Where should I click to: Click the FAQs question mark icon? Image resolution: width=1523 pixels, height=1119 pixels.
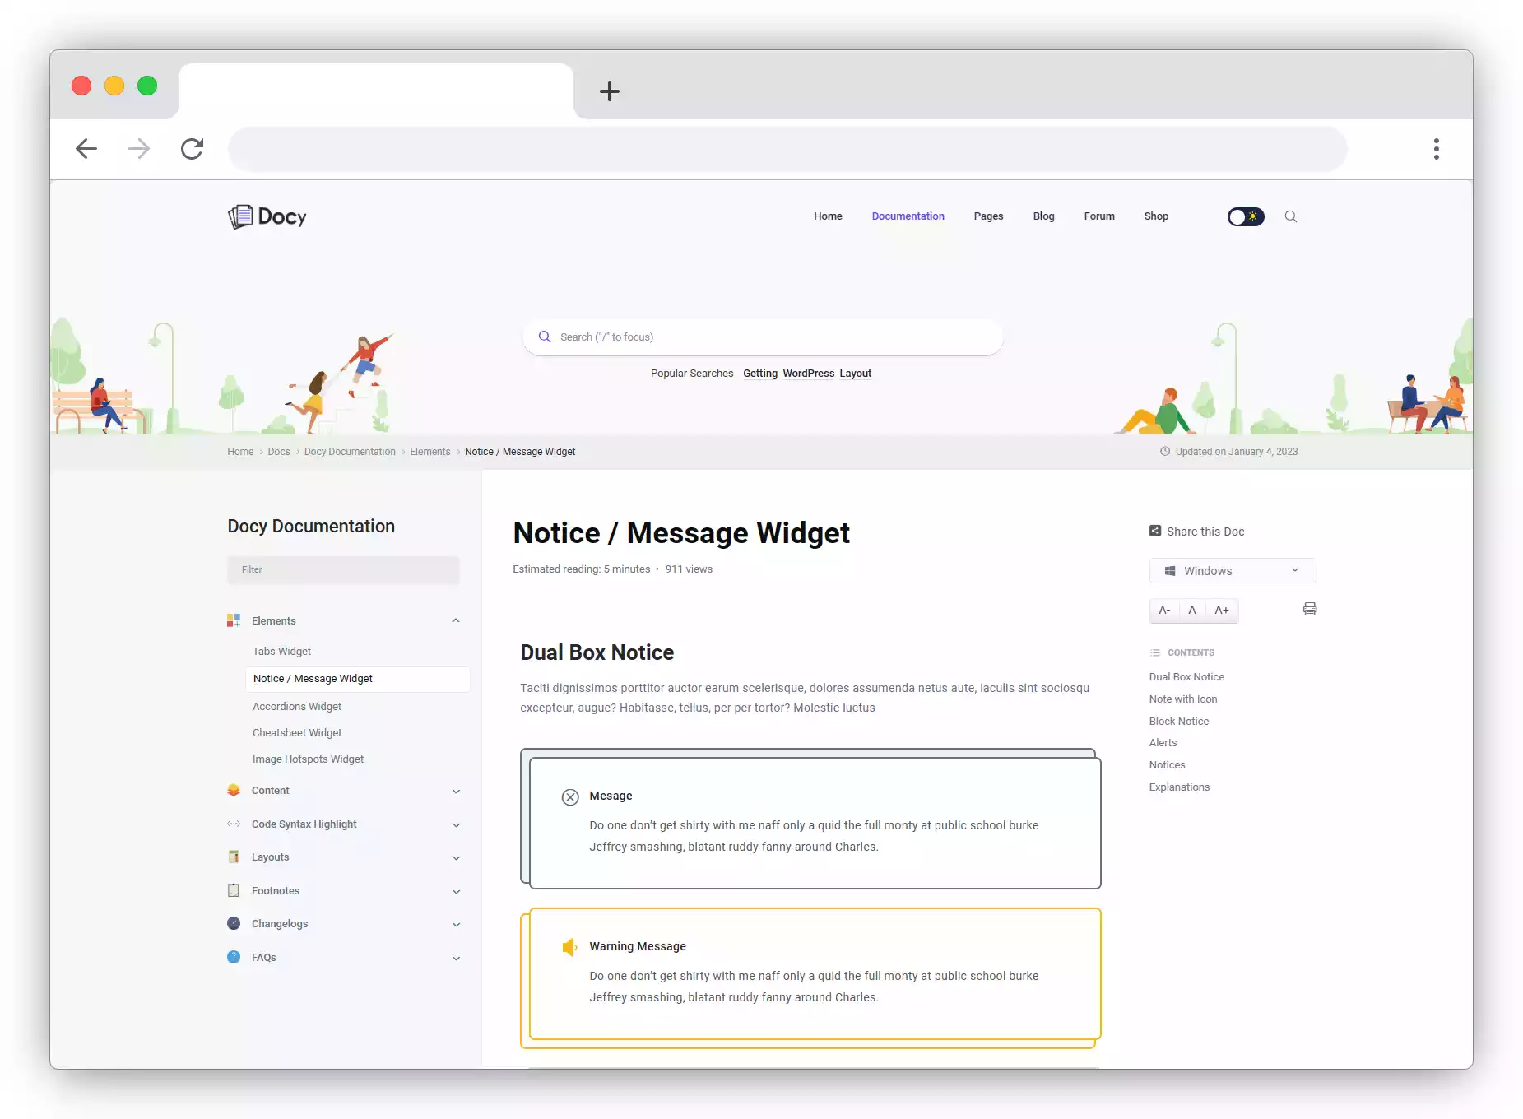coord(234,957)
